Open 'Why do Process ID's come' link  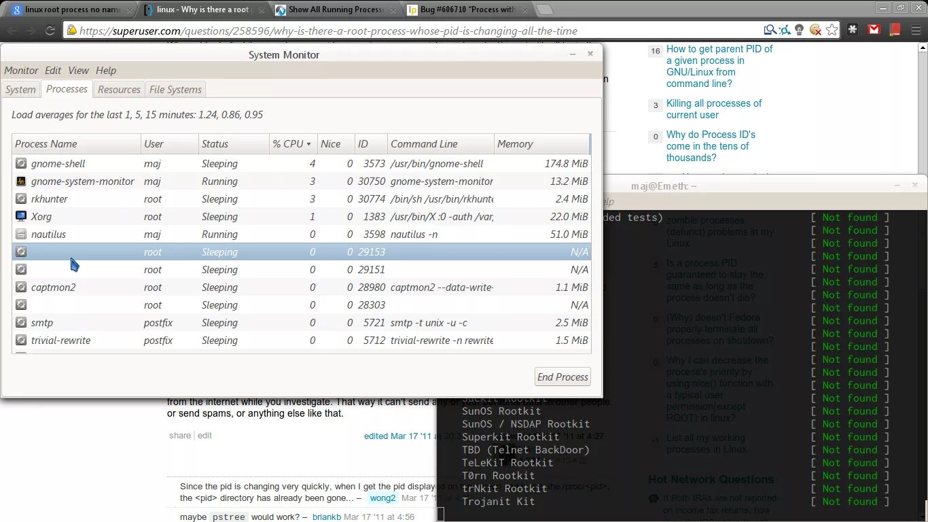point(711,146)
